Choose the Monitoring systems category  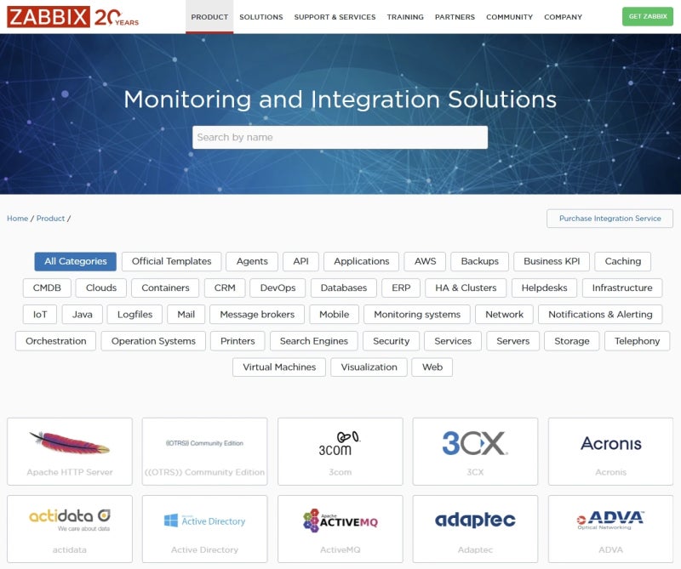pos(417,314)
